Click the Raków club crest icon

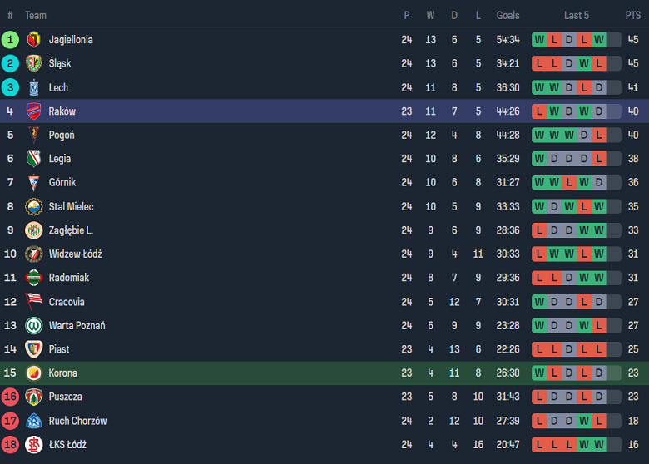34,111
